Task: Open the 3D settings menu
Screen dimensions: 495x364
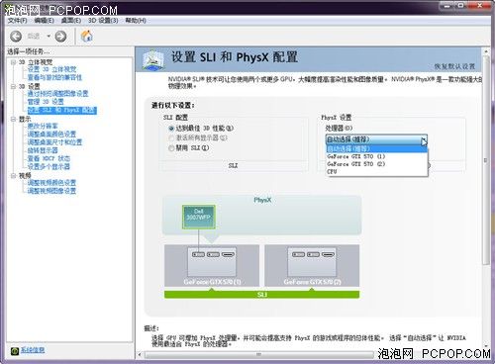Action: [x=103, y=21]
